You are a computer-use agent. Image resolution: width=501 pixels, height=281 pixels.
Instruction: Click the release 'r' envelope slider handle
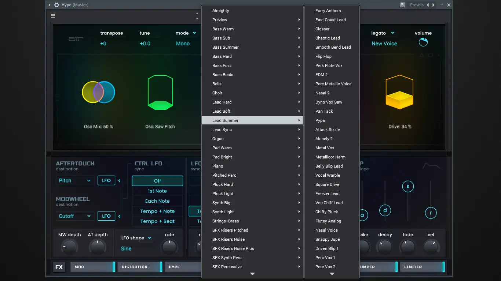[431, 213]
